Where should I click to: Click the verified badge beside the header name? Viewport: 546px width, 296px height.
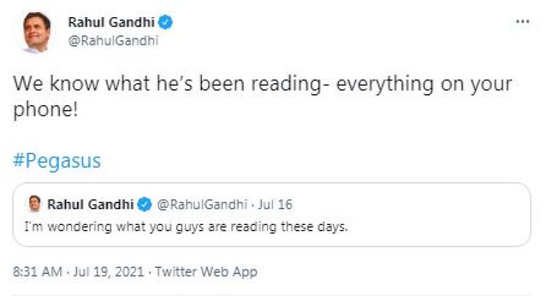(167, 23)
